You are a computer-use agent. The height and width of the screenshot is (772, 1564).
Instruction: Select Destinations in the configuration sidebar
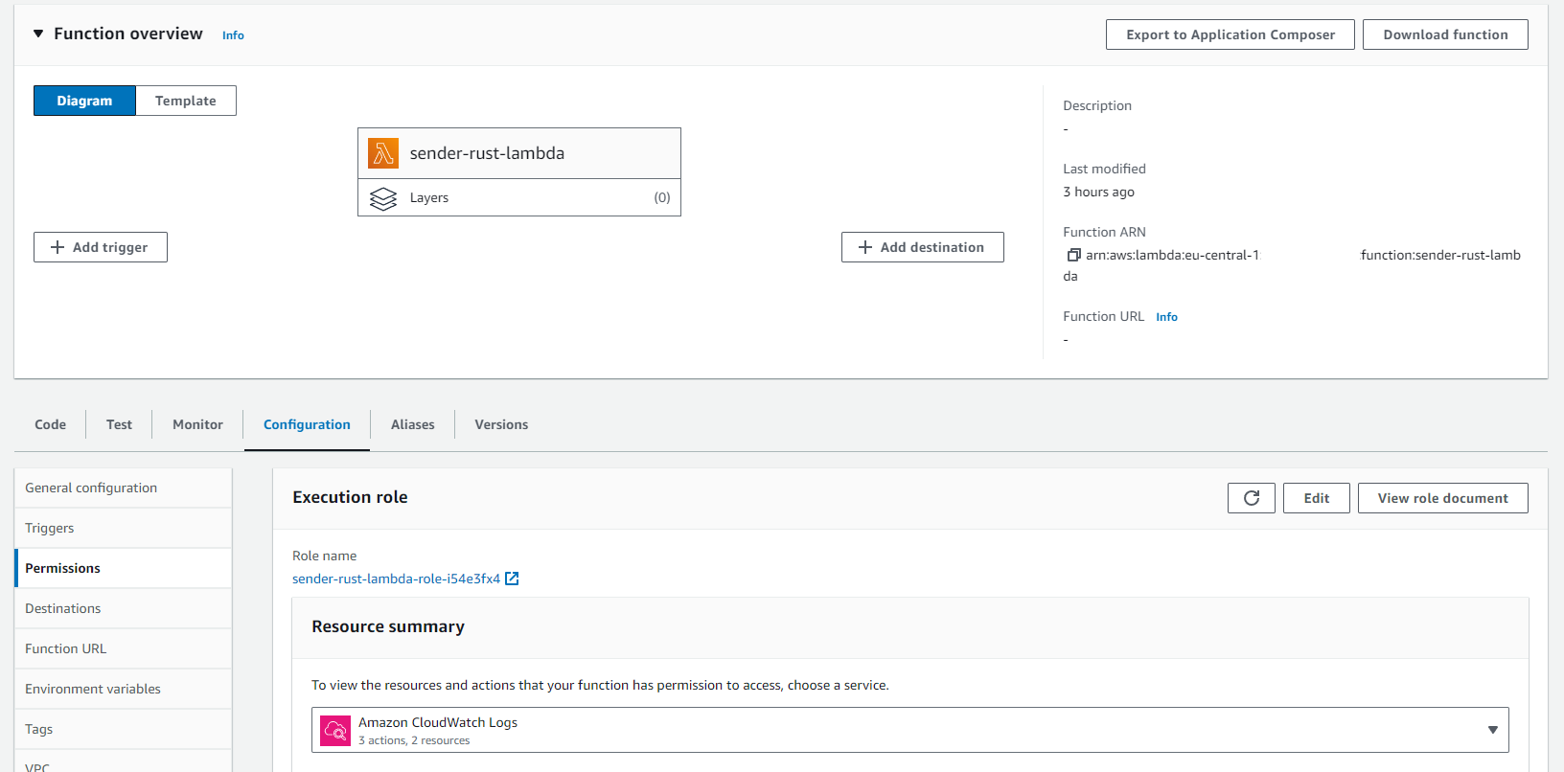(x=124, y=608)
